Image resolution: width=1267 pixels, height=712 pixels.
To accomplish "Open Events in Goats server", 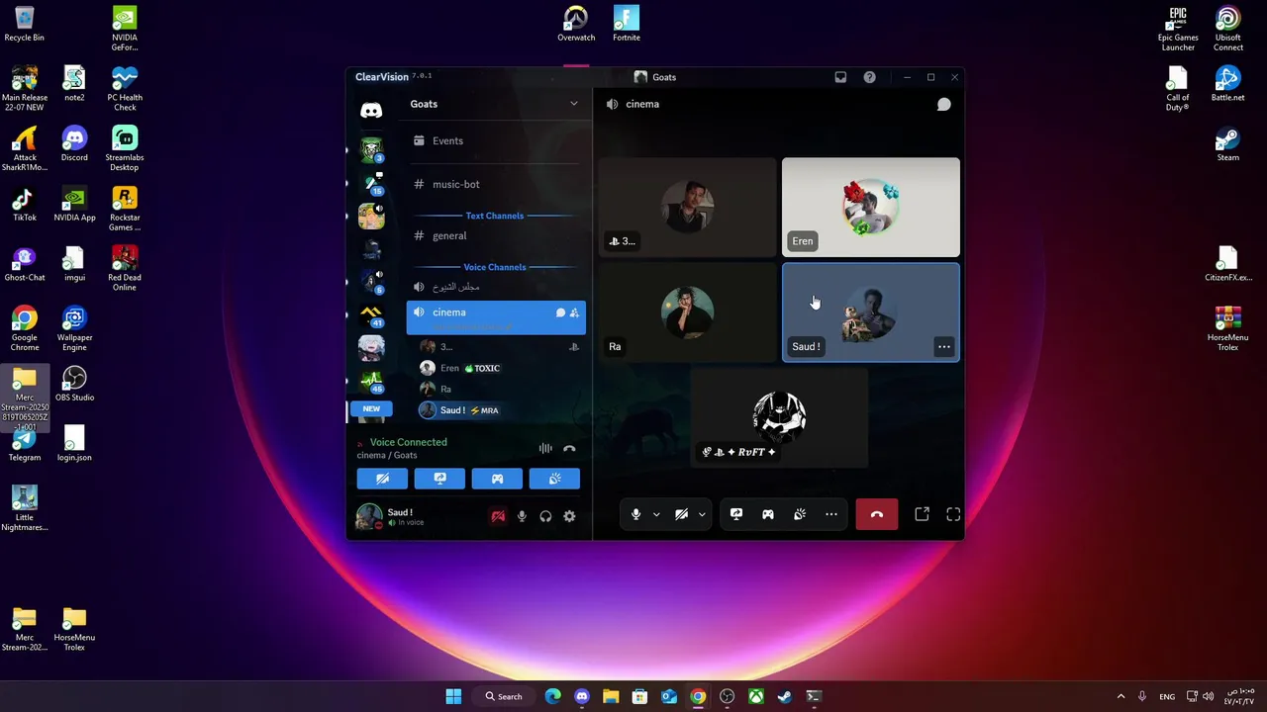I will coord(495,140).
